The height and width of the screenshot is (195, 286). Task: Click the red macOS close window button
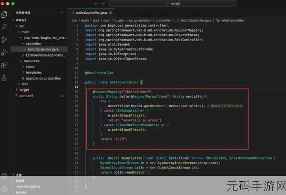(x=2, y=3)
